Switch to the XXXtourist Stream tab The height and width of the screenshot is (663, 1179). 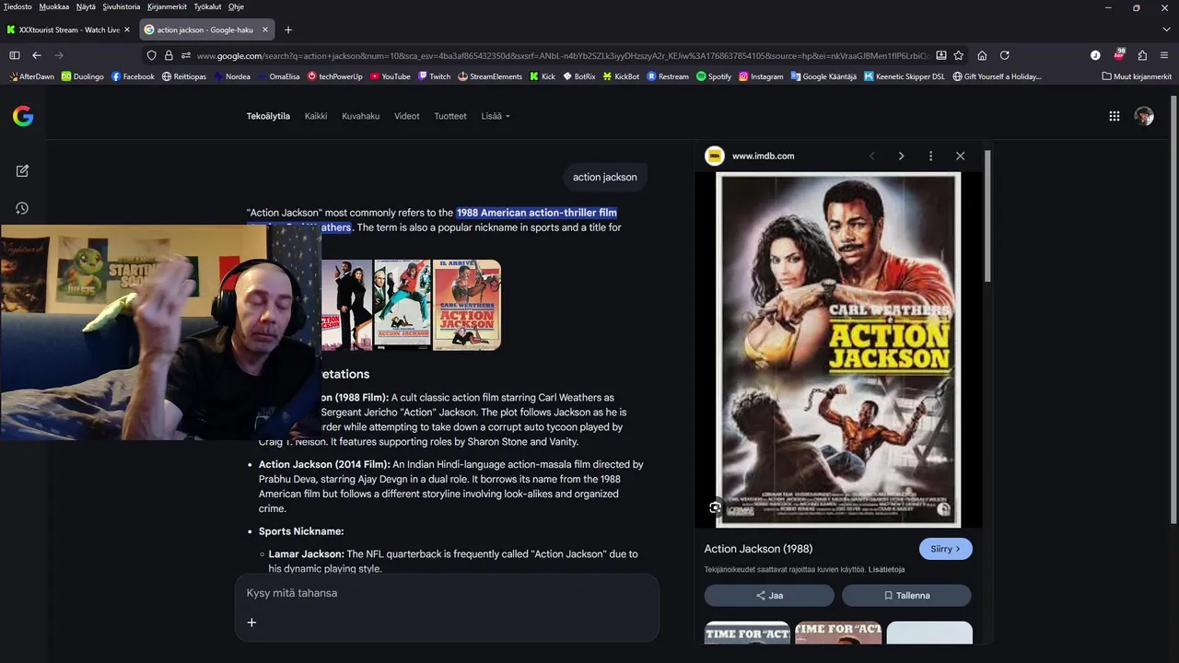pos(69,29)
